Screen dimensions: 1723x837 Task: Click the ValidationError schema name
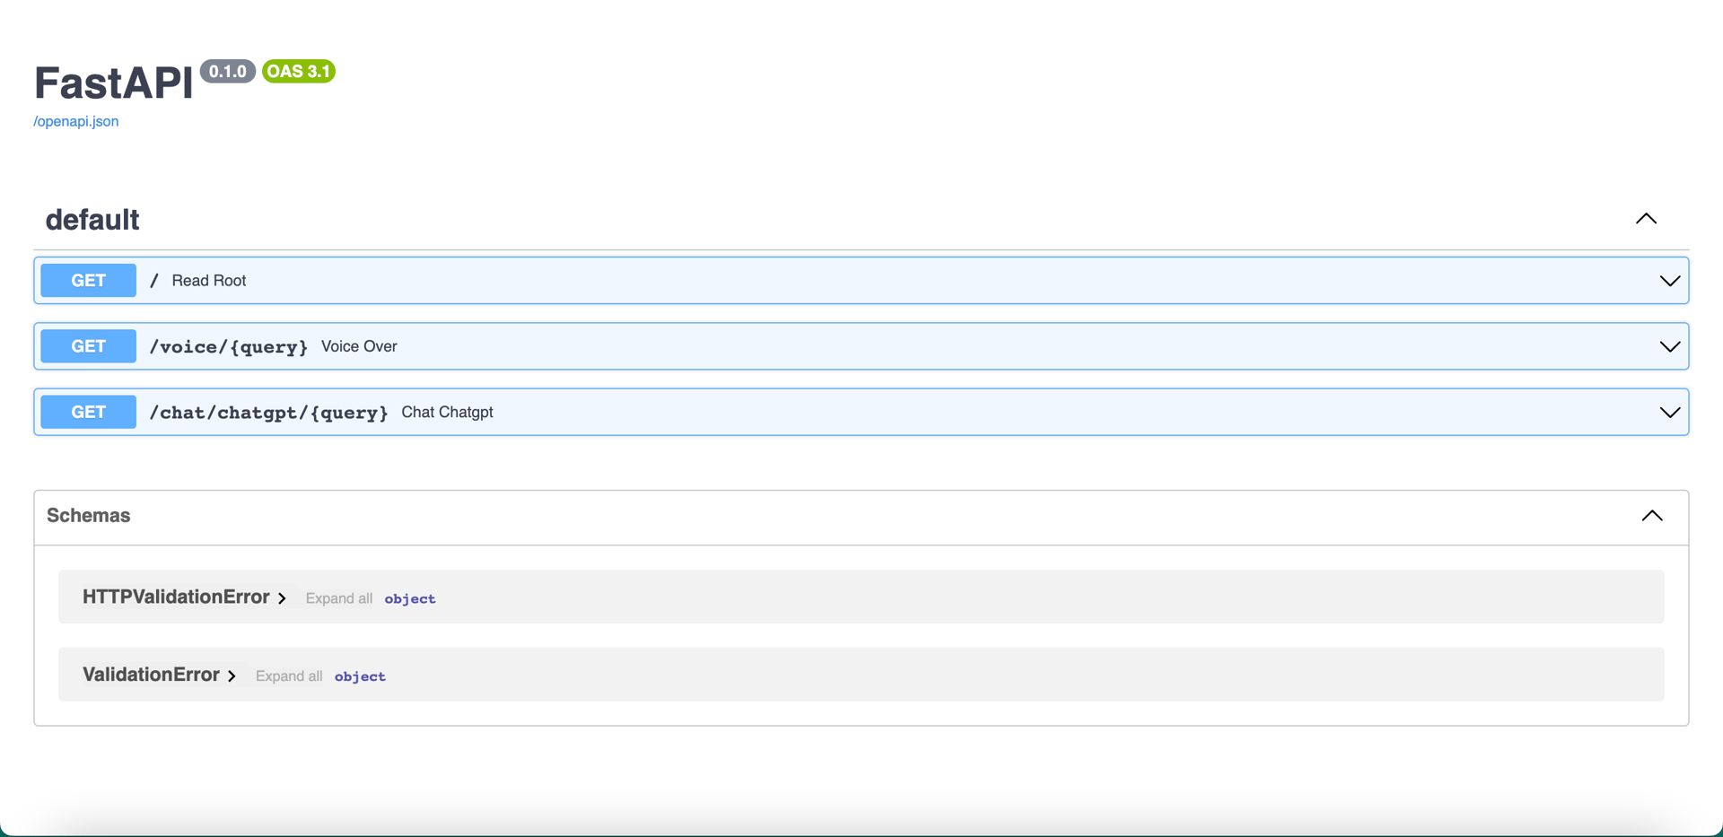[151, 675]
